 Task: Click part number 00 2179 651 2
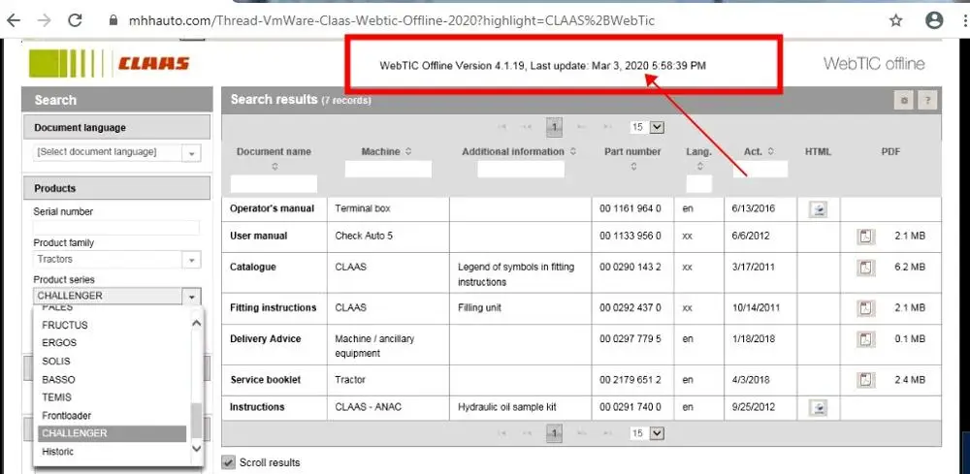(x=630, y=380)
